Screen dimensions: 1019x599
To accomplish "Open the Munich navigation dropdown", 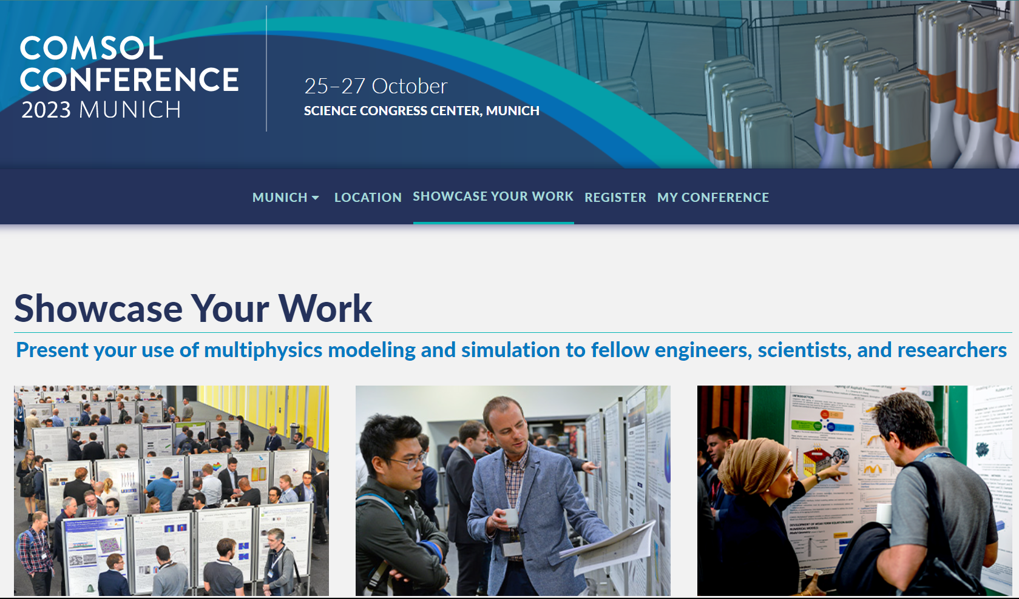I will pos(280,198).
